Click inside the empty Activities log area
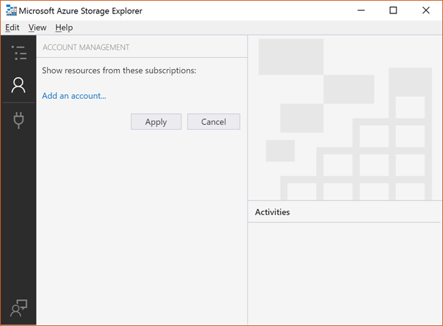Image resolution: width=443 pixels, height=326 pixels. coord(344,274)
